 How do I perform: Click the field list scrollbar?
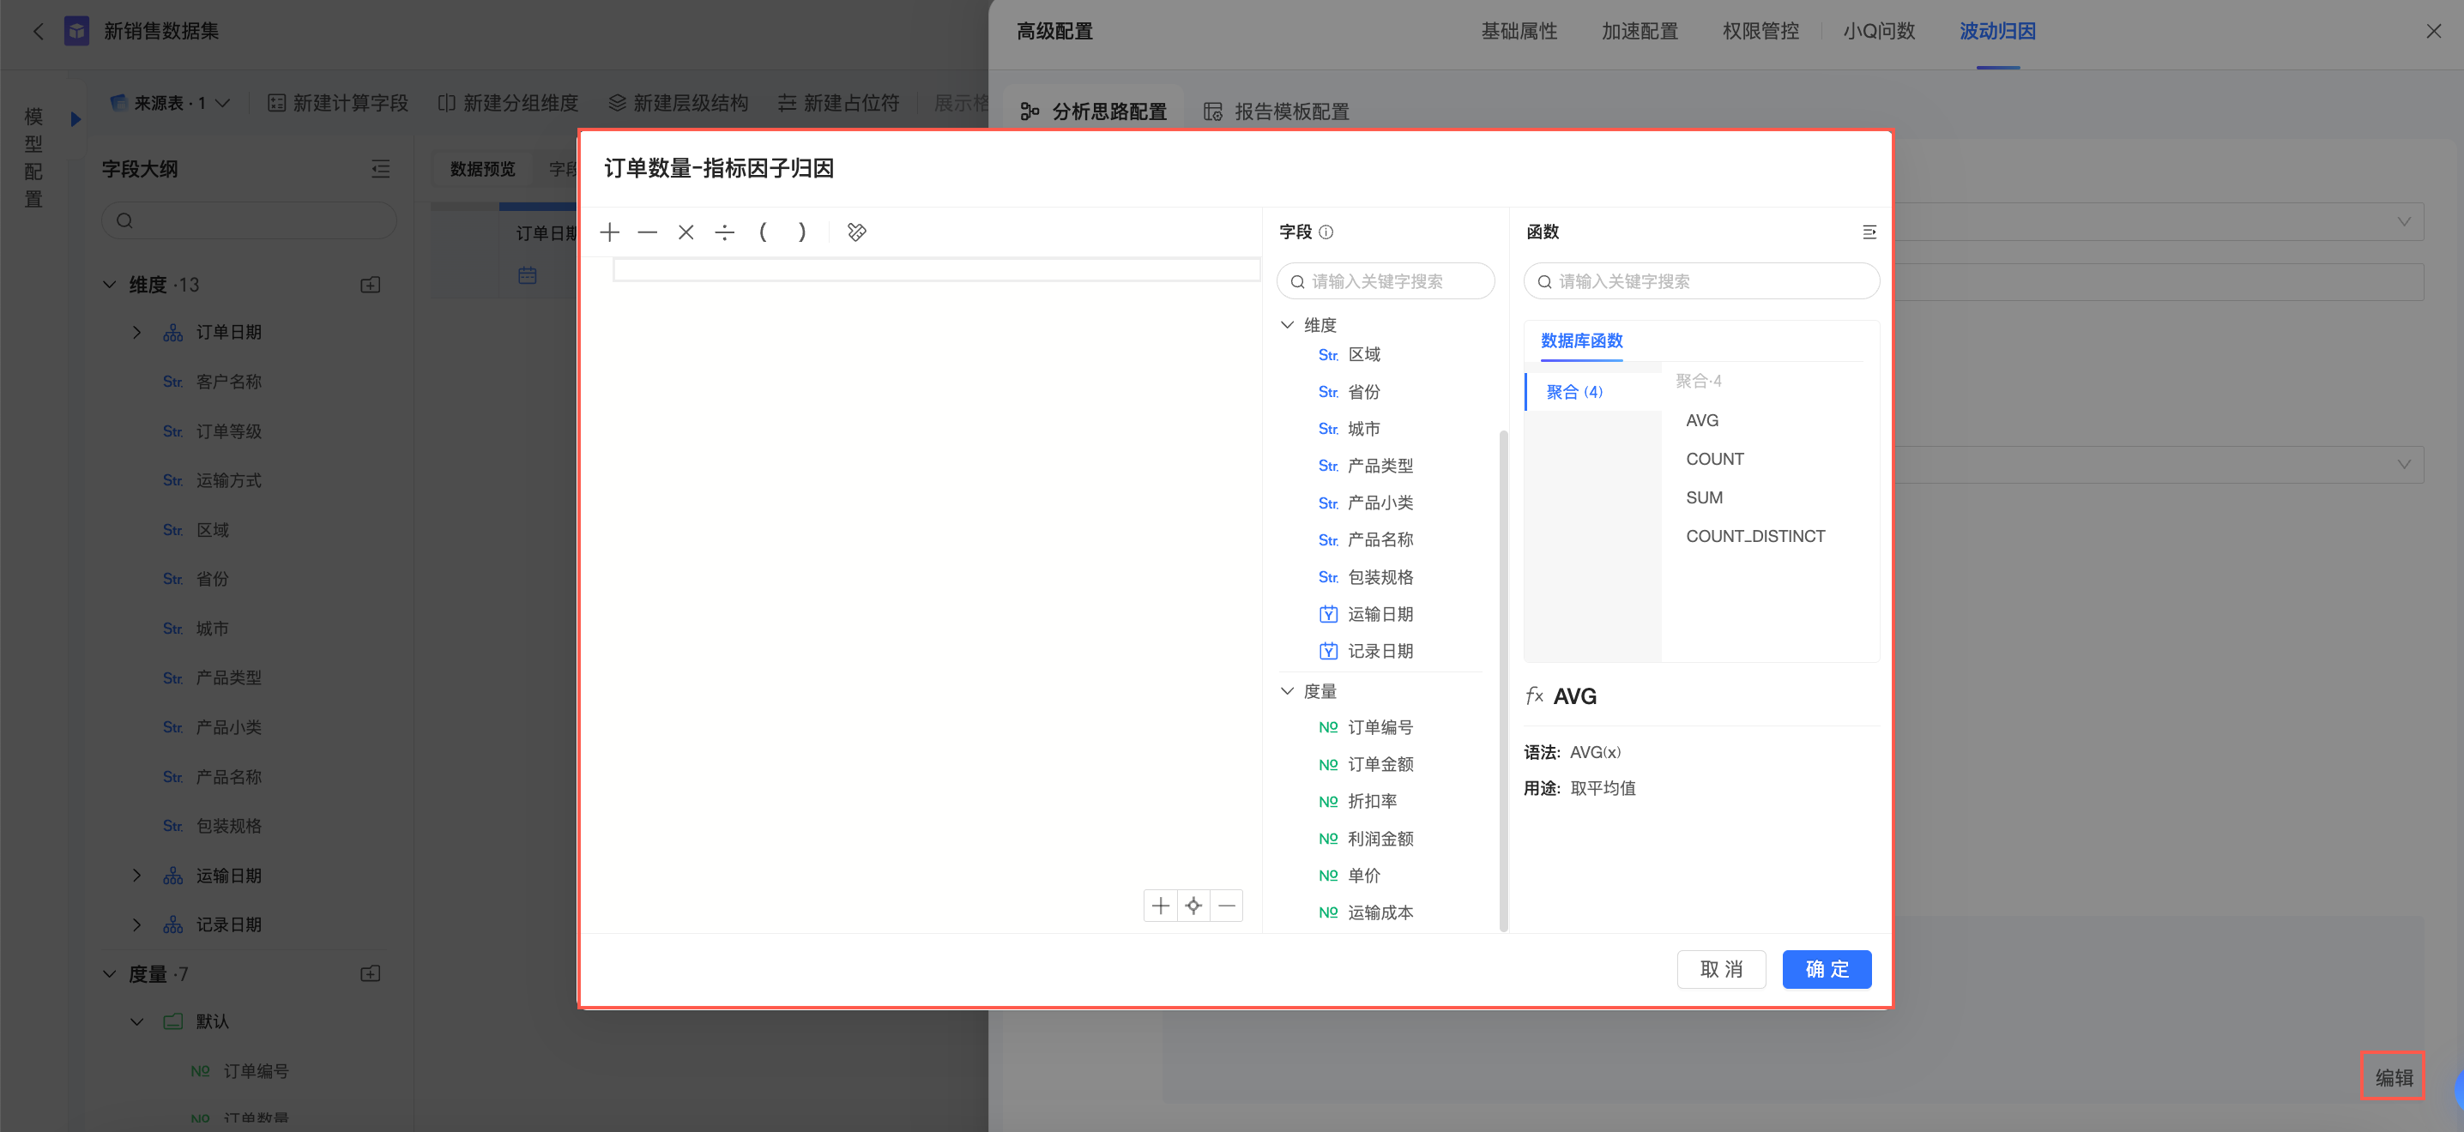pos(1503,679)
